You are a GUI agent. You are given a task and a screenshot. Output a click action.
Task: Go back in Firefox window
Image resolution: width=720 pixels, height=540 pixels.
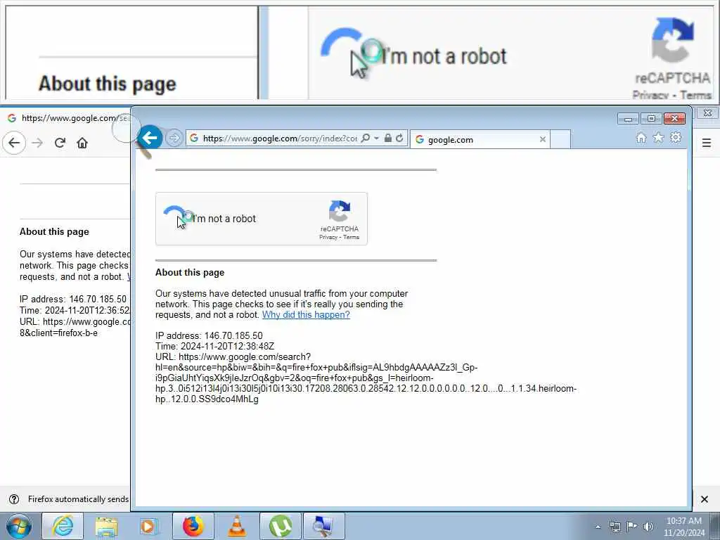14,143
